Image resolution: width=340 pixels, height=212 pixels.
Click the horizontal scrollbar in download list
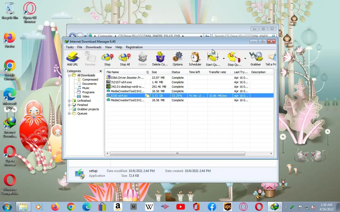177,154
